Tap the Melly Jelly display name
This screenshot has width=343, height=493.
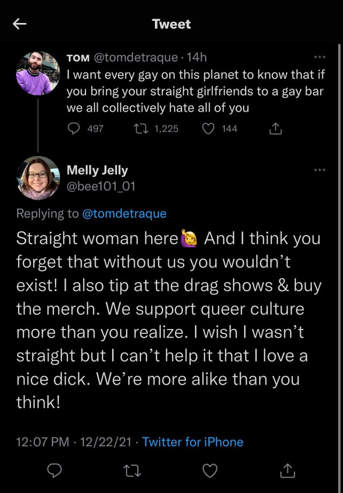[x=97, y=170]
